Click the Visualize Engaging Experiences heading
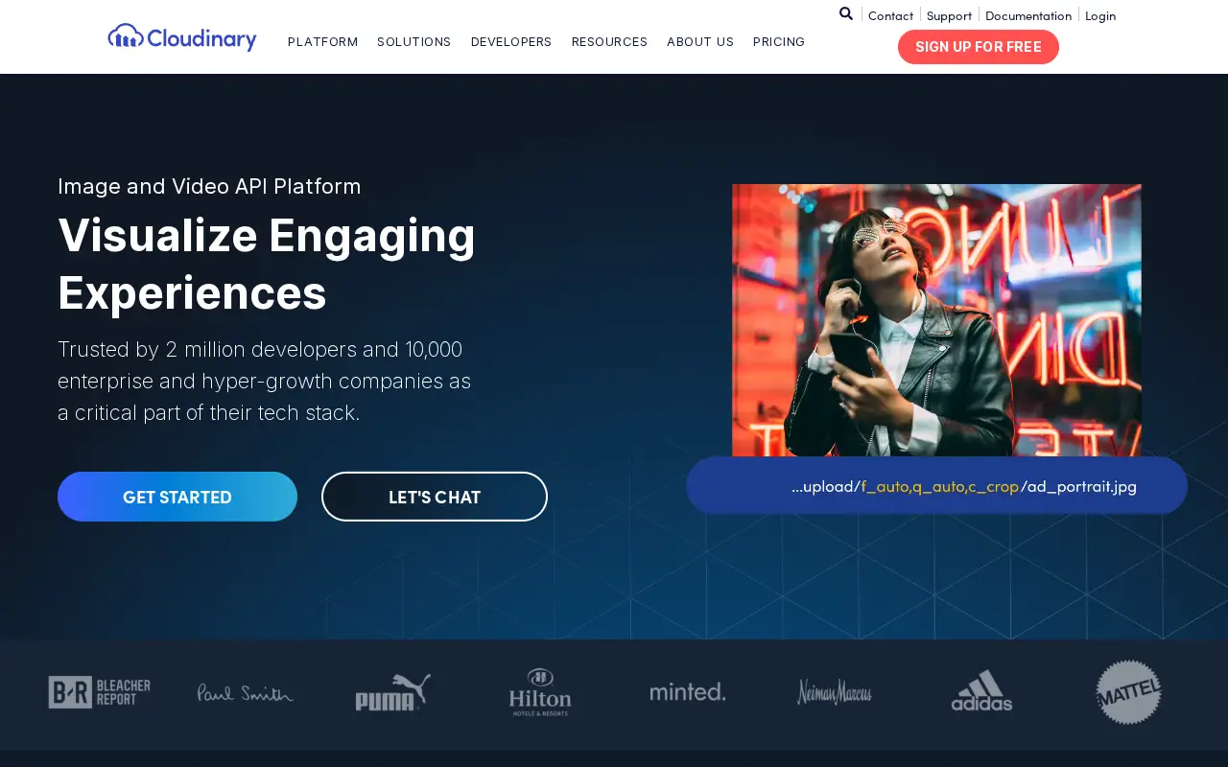The width and height of the screenshot is (1228, 767). tap(267, 265)
